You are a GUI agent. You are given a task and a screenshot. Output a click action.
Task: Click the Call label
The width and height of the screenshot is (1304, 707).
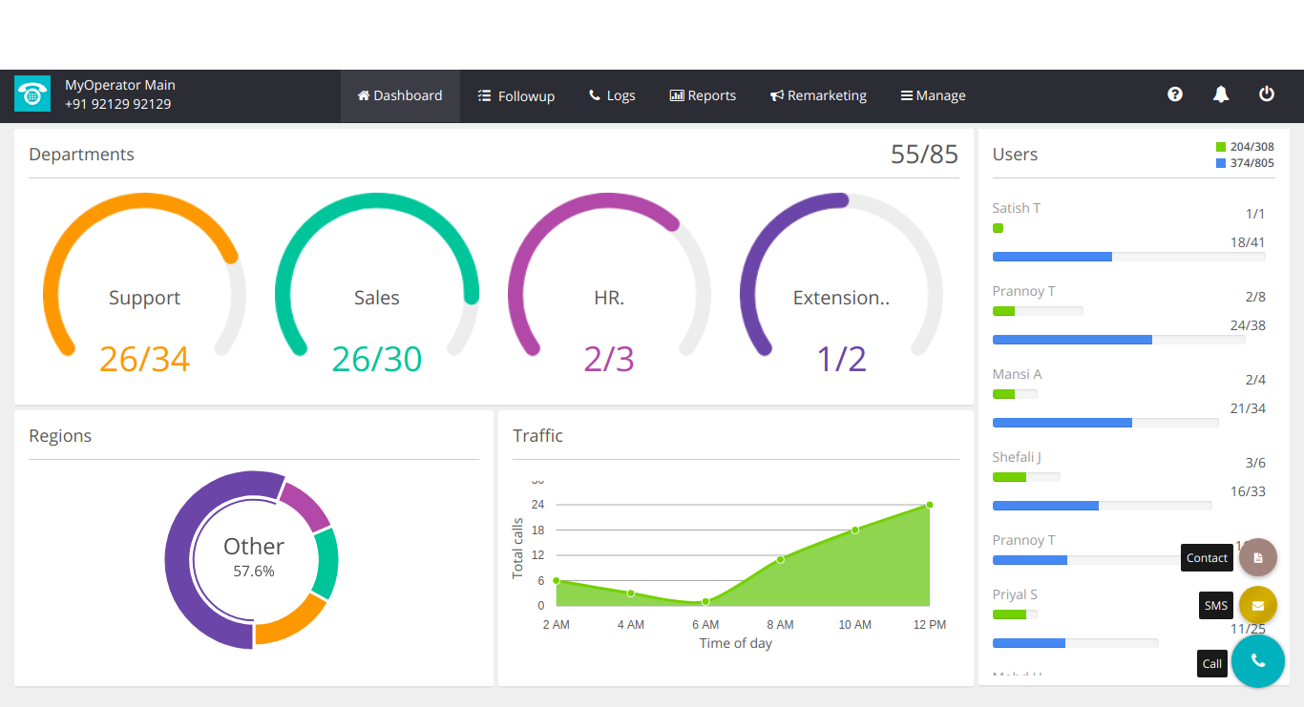pyautogui.click(x=1212, y=663)
